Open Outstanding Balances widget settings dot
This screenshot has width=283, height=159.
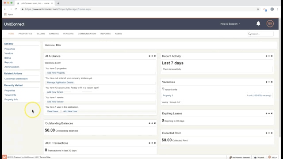pos(149,123)
